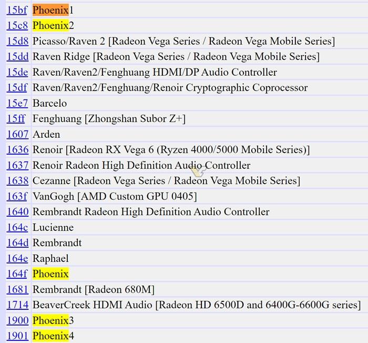
Task: Click the Barcelo device name
Action: tap(50, 103)
